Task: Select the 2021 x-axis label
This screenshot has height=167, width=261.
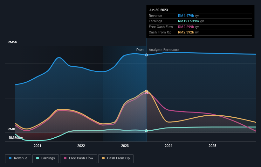Action: point(37,146)
